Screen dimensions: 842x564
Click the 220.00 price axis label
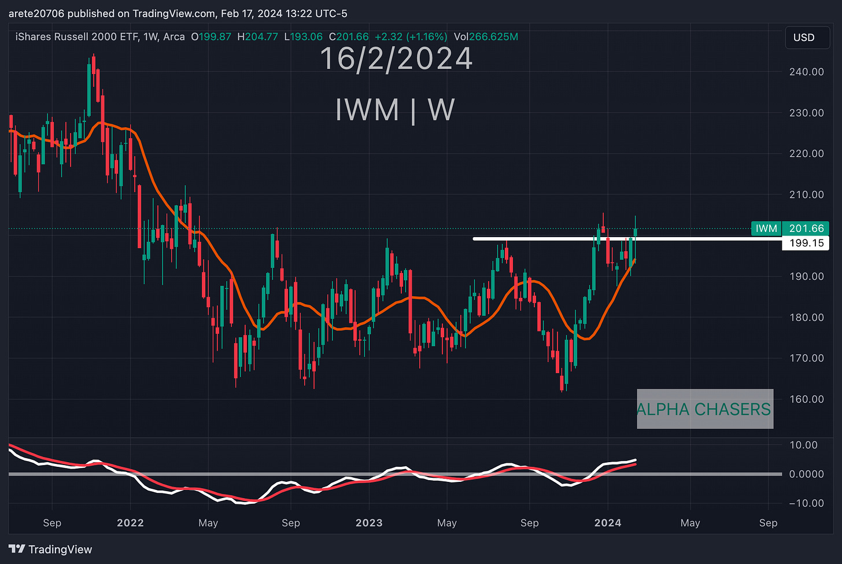[807, 153]
